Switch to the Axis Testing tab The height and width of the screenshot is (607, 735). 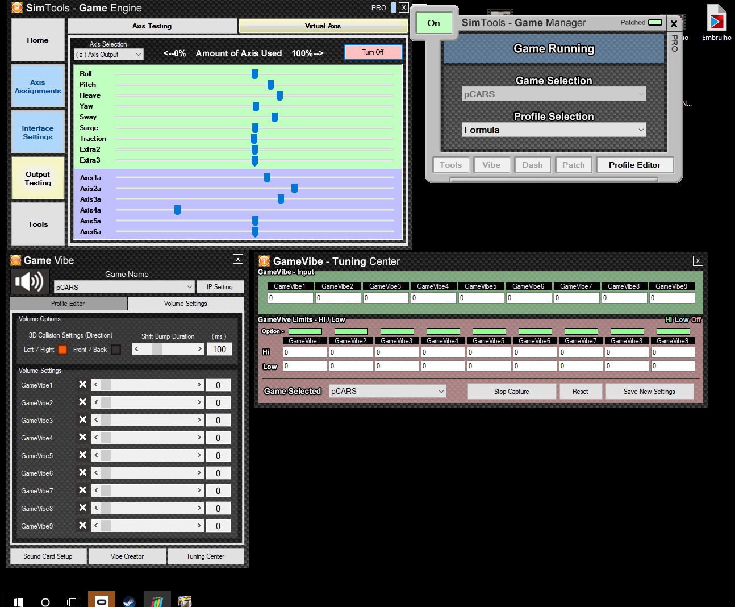(x=152, y=26)
